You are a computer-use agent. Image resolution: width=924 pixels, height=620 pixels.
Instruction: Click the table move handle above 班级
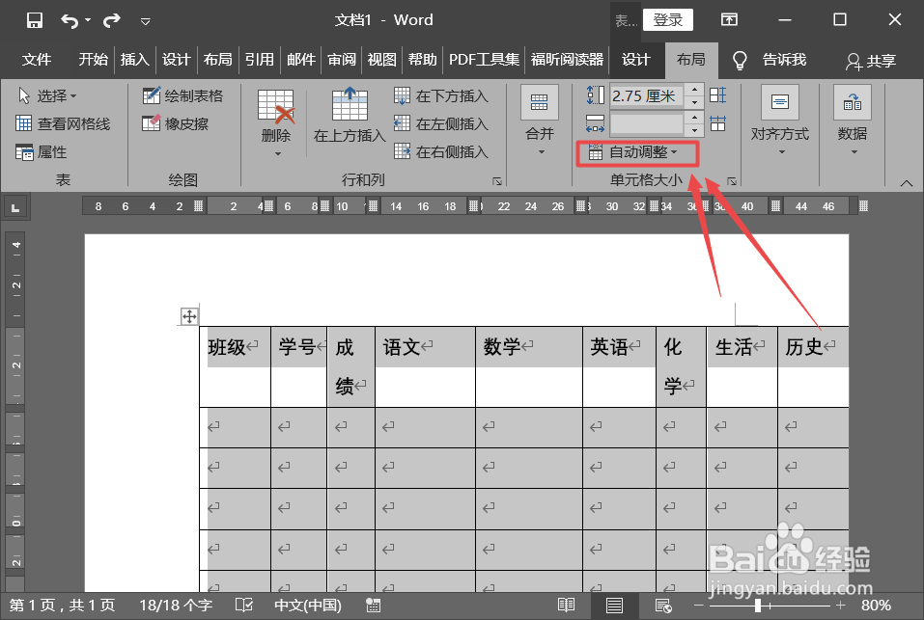click(189, 315)
